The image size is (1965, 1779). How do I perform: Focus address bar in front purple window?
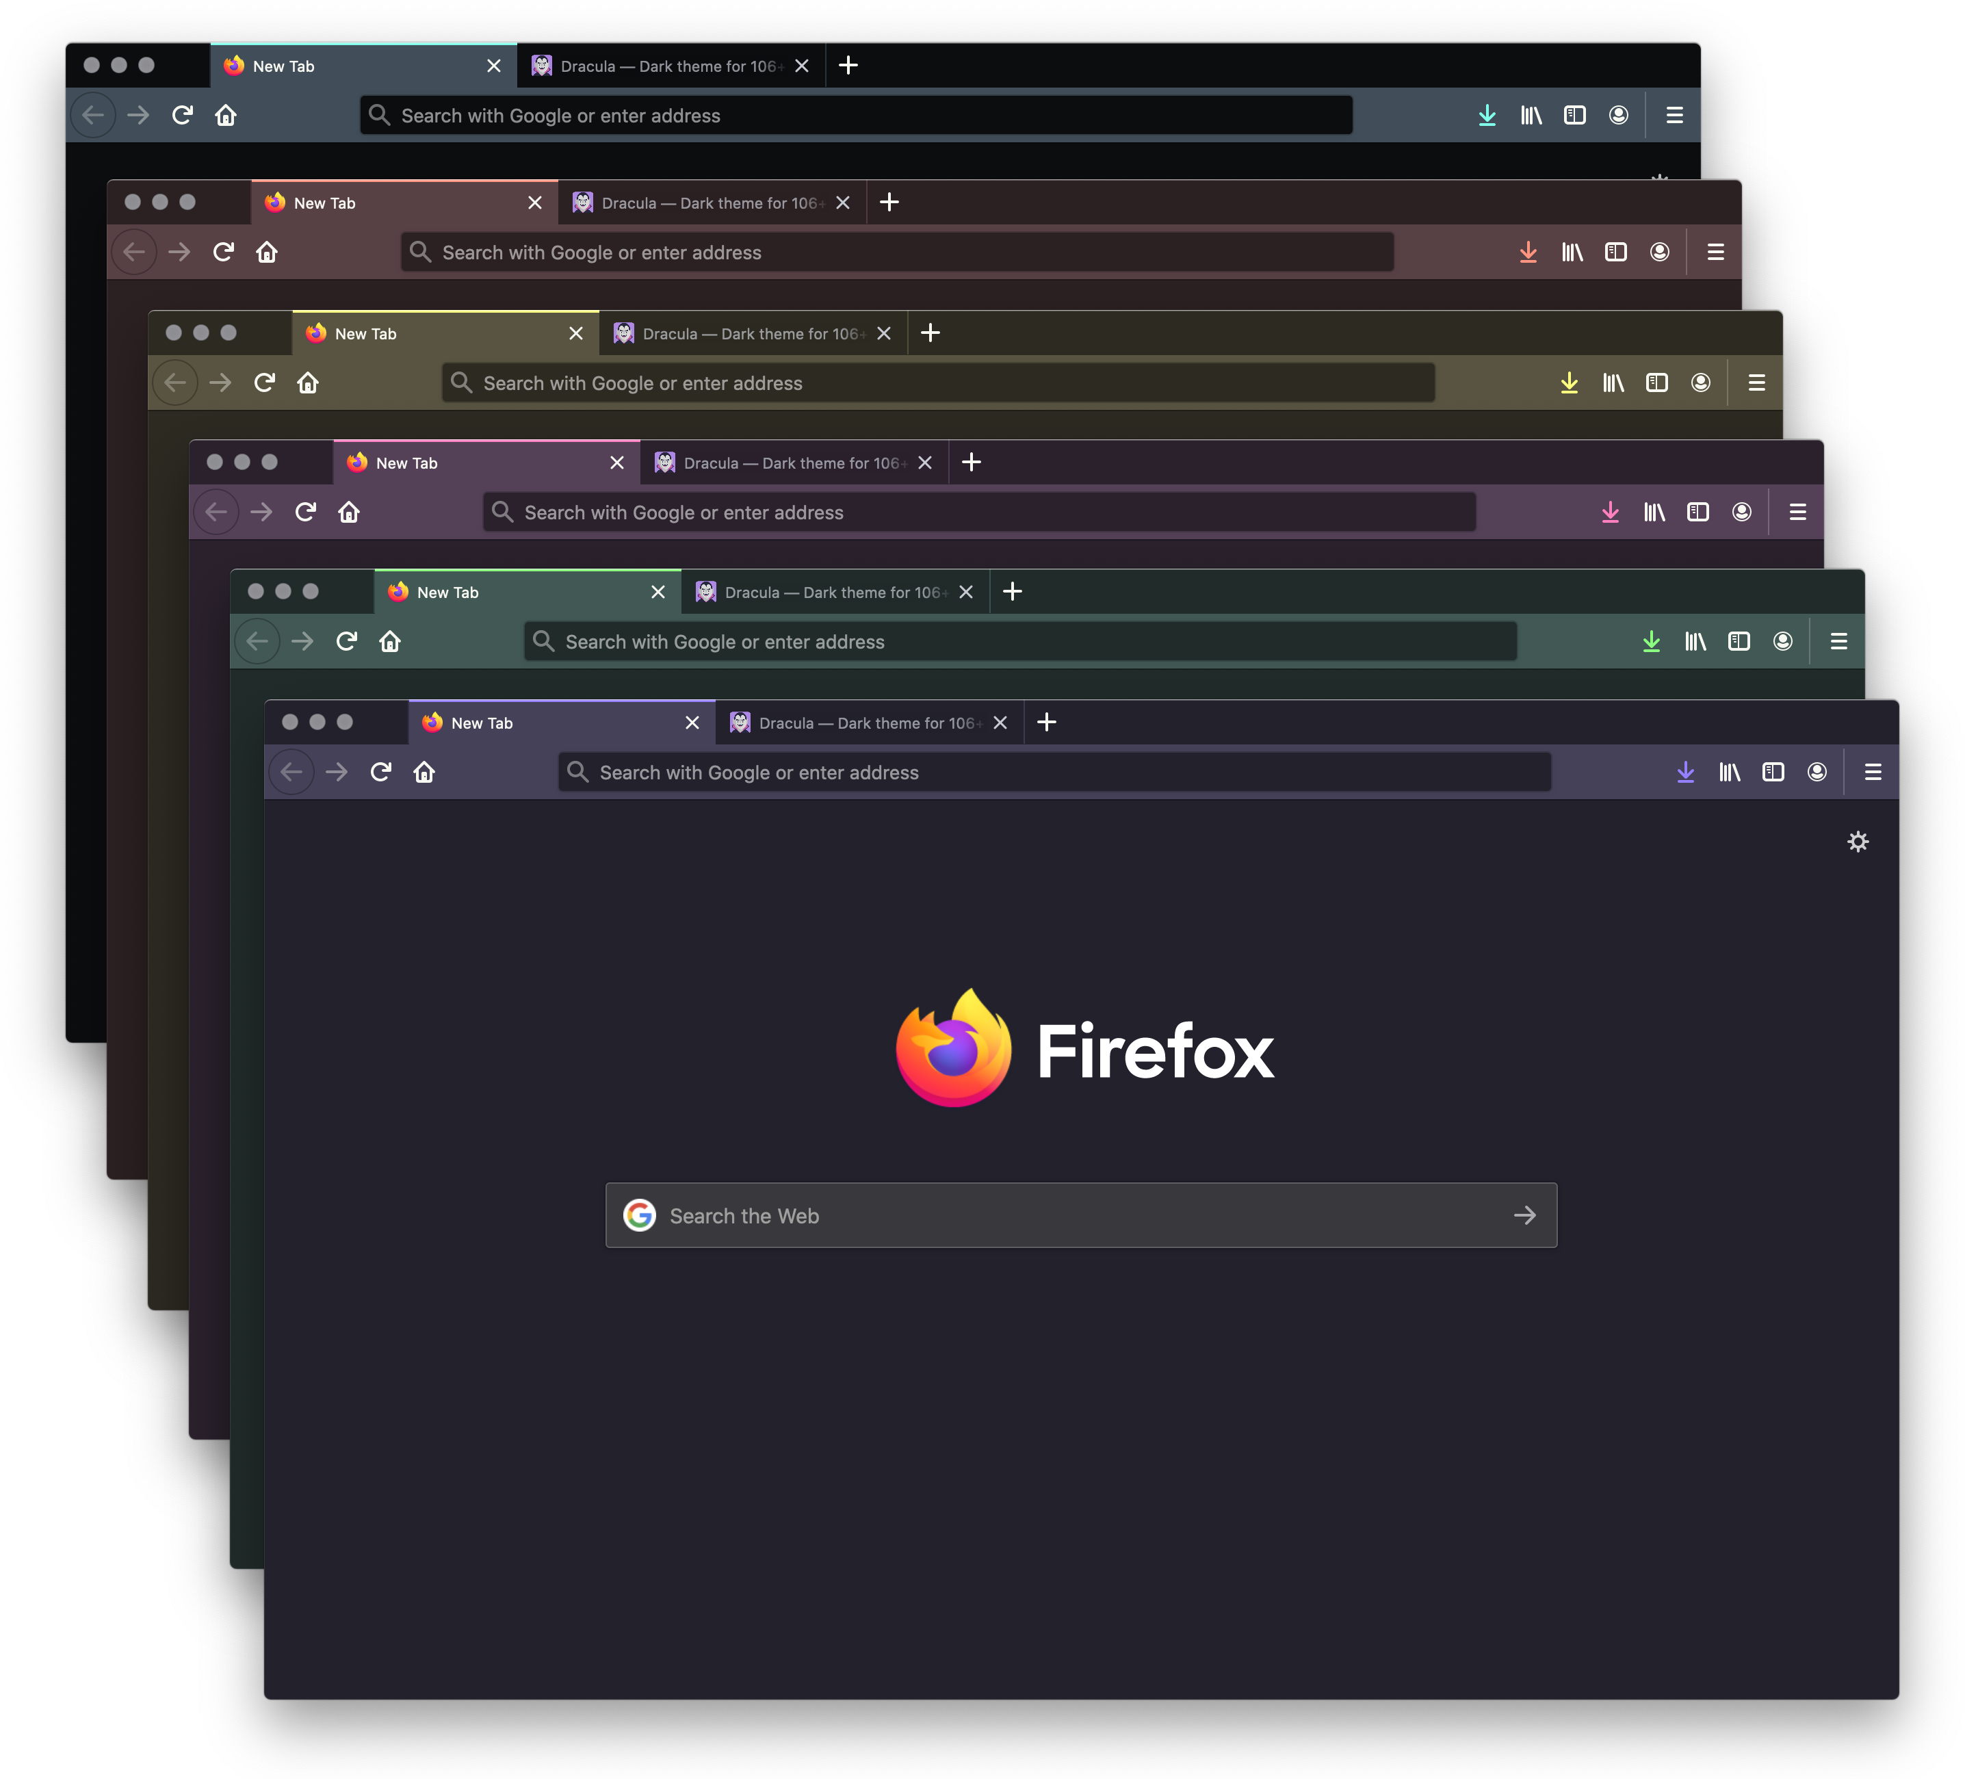(x=1054, y=772)
